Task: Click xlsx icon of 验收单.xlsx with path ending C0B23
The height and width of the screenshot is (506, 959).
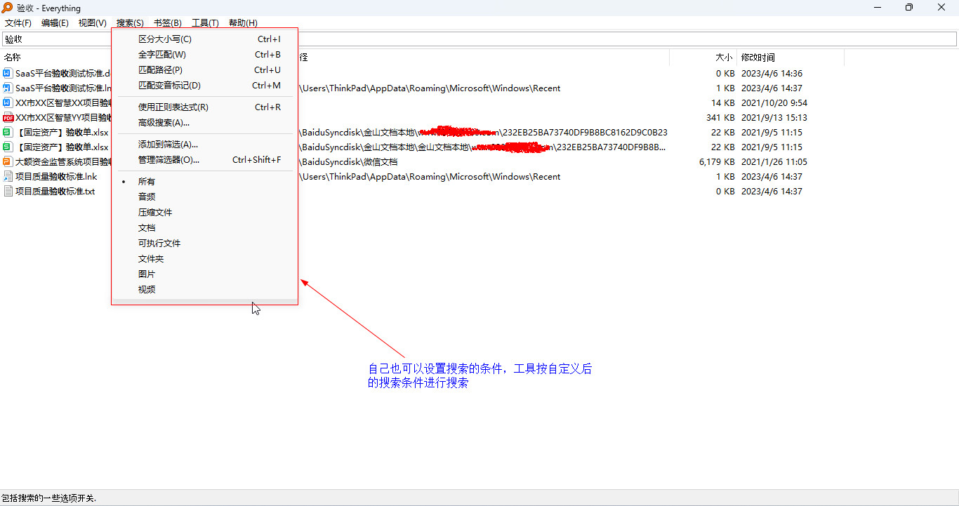Action: click(x=8, y=133)
